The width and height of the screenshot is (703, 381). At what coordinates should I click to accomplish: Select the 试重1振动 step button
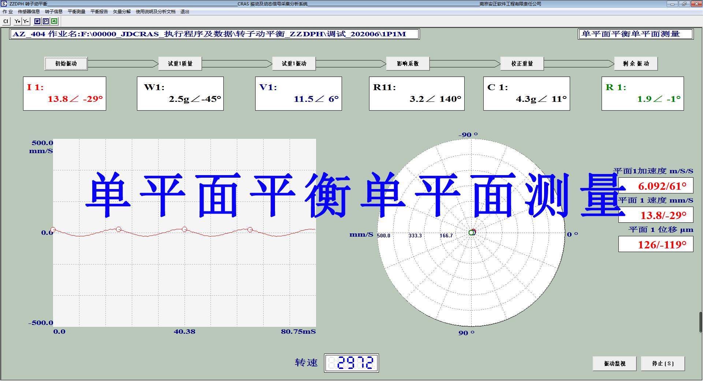point(294,64)
